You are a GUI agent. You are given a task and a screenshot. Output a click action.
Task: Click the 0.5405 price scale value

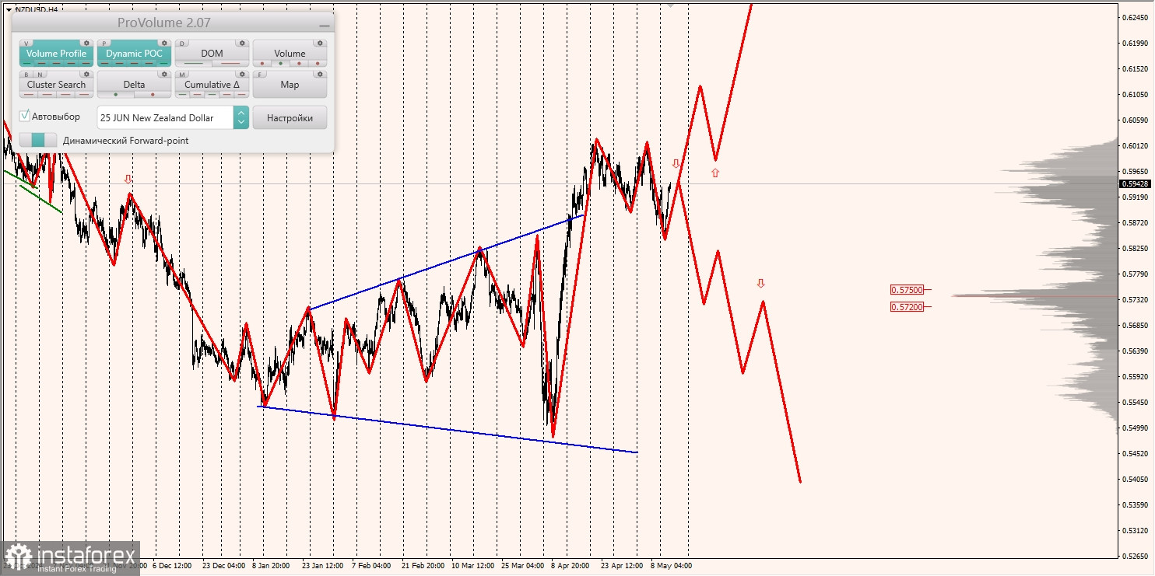click(1136, 479)
